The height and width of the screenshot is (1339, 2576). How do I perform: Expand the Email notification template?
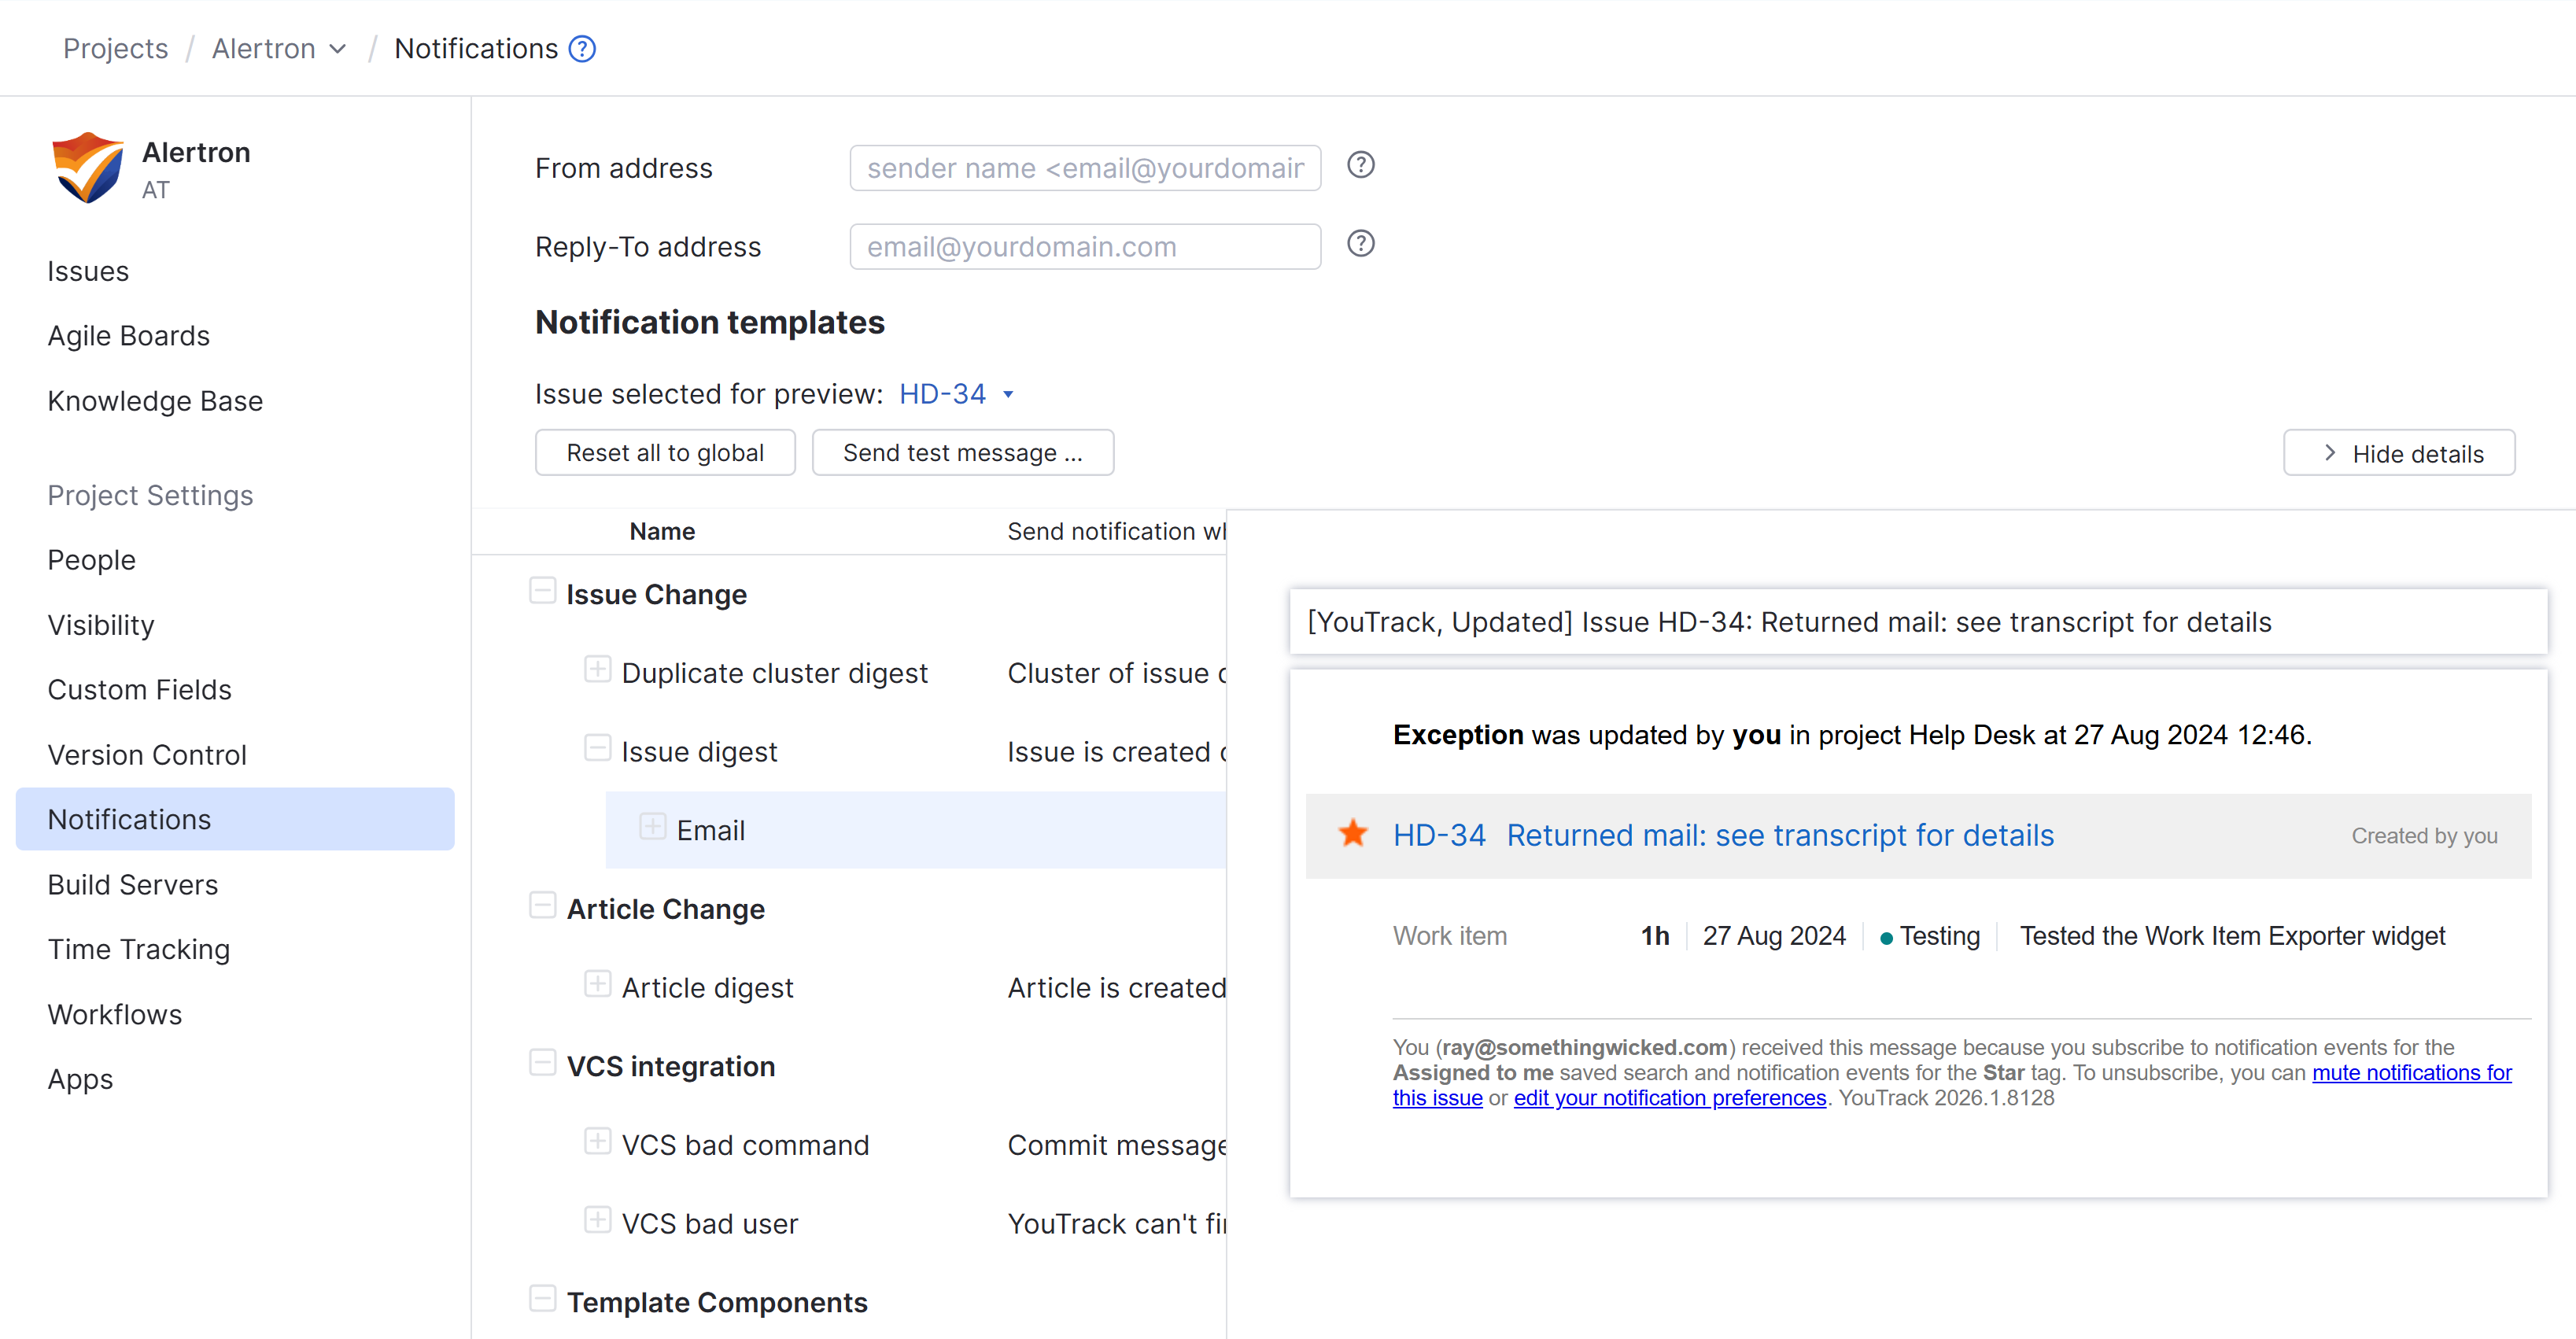click(x=653, y=826)
